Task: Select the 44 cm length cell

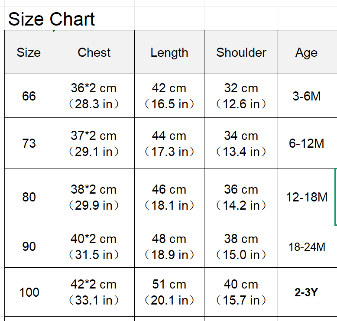Action: tap(169, 143)
